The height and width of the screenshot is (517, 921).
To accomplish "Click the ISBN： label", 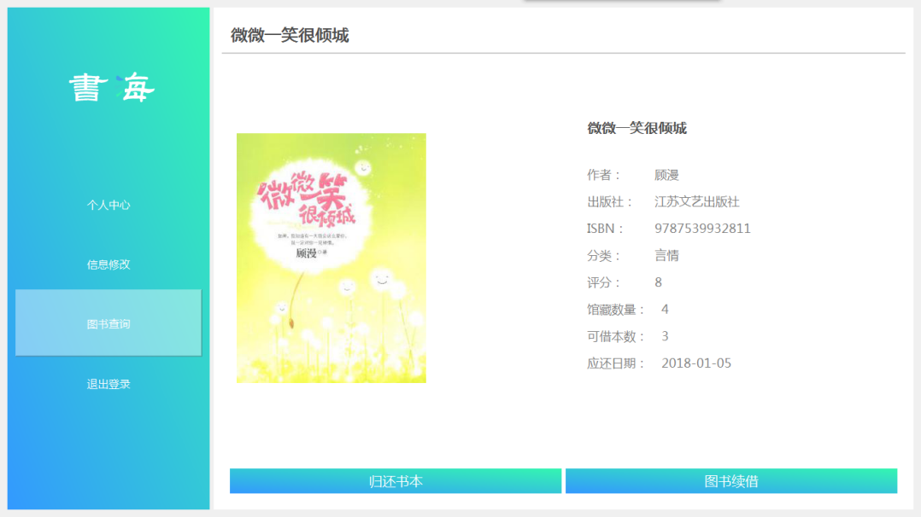I will [x=605, y=229].
